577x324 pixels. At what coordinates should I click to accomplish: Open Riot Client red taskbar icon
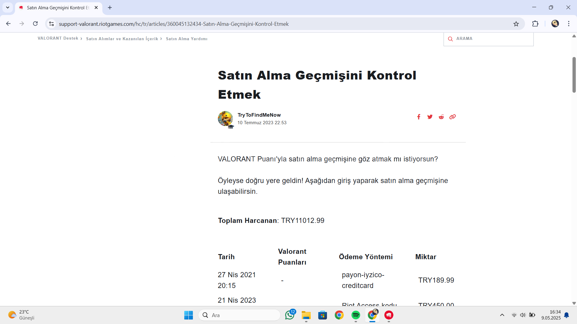(389, 315)
